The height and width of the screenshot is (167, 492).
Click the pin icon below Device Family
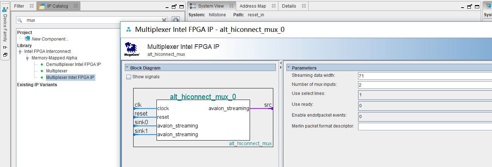pyautogui.click(x=5, y=47)
